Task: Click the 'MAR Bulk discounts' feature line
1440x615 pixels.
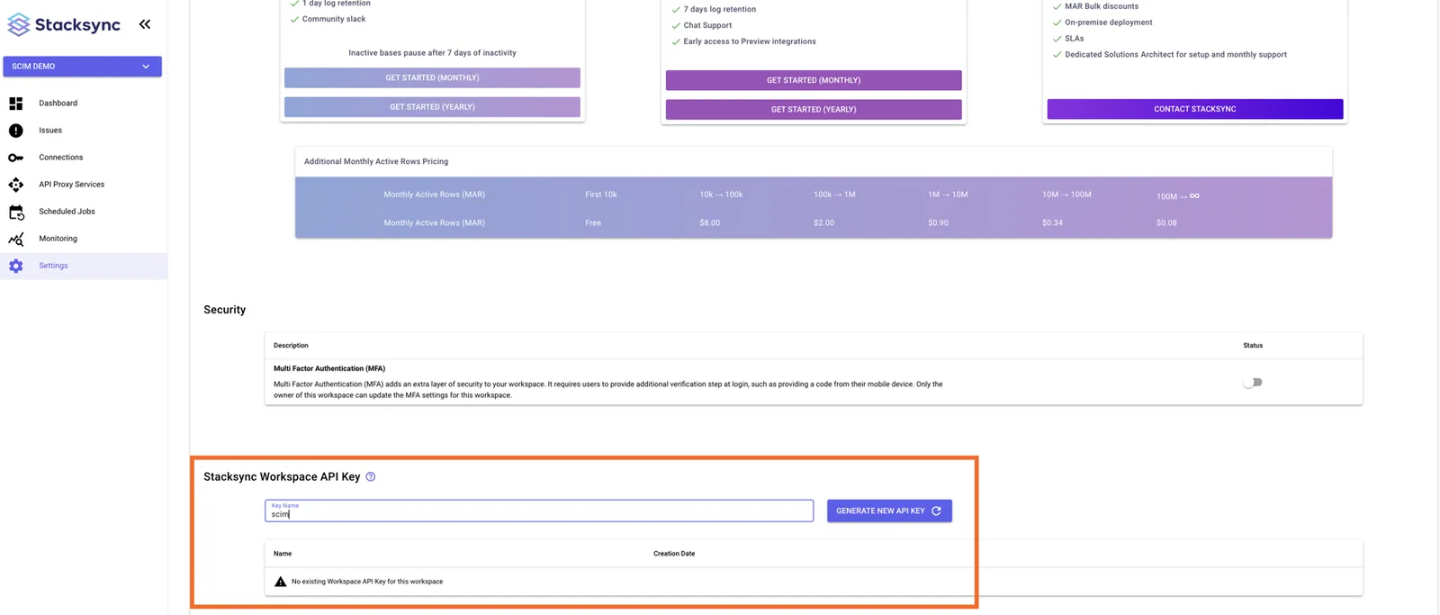Action: coord(1102,6)
